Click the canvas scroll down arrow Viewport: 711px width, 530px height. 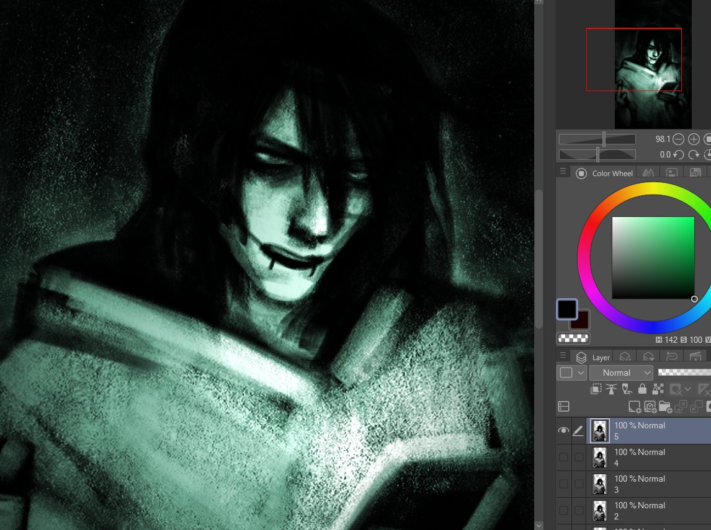coord(539,526)
